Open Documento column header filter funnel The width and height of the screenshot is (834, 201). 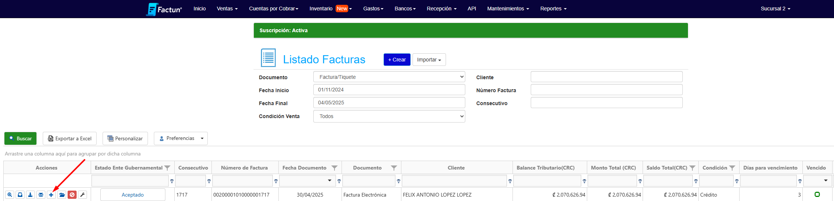pos(394,168)
